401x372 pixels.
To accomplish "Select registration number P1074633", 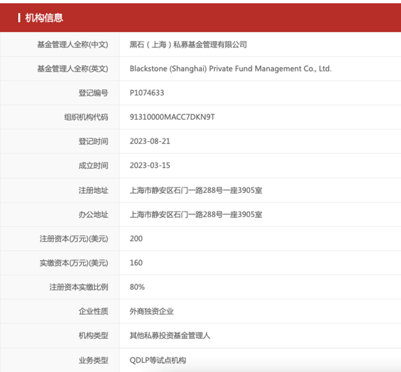I will pos(147,92).
